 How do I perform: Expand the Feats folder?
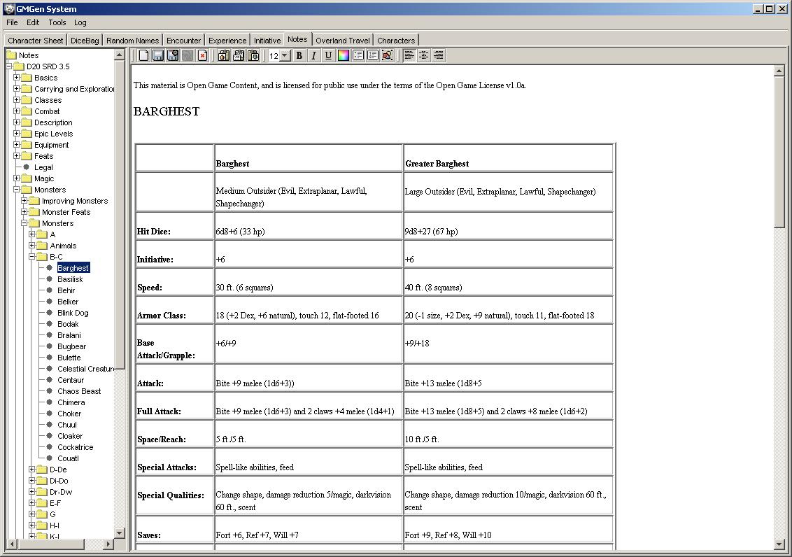pyautogui.click(x=17, y=156)
